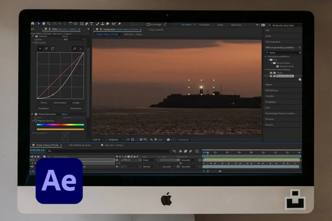The image size is (332, 221).
Task: Collapse the Animations prédéfinies tree node
Action: (265, 57)
